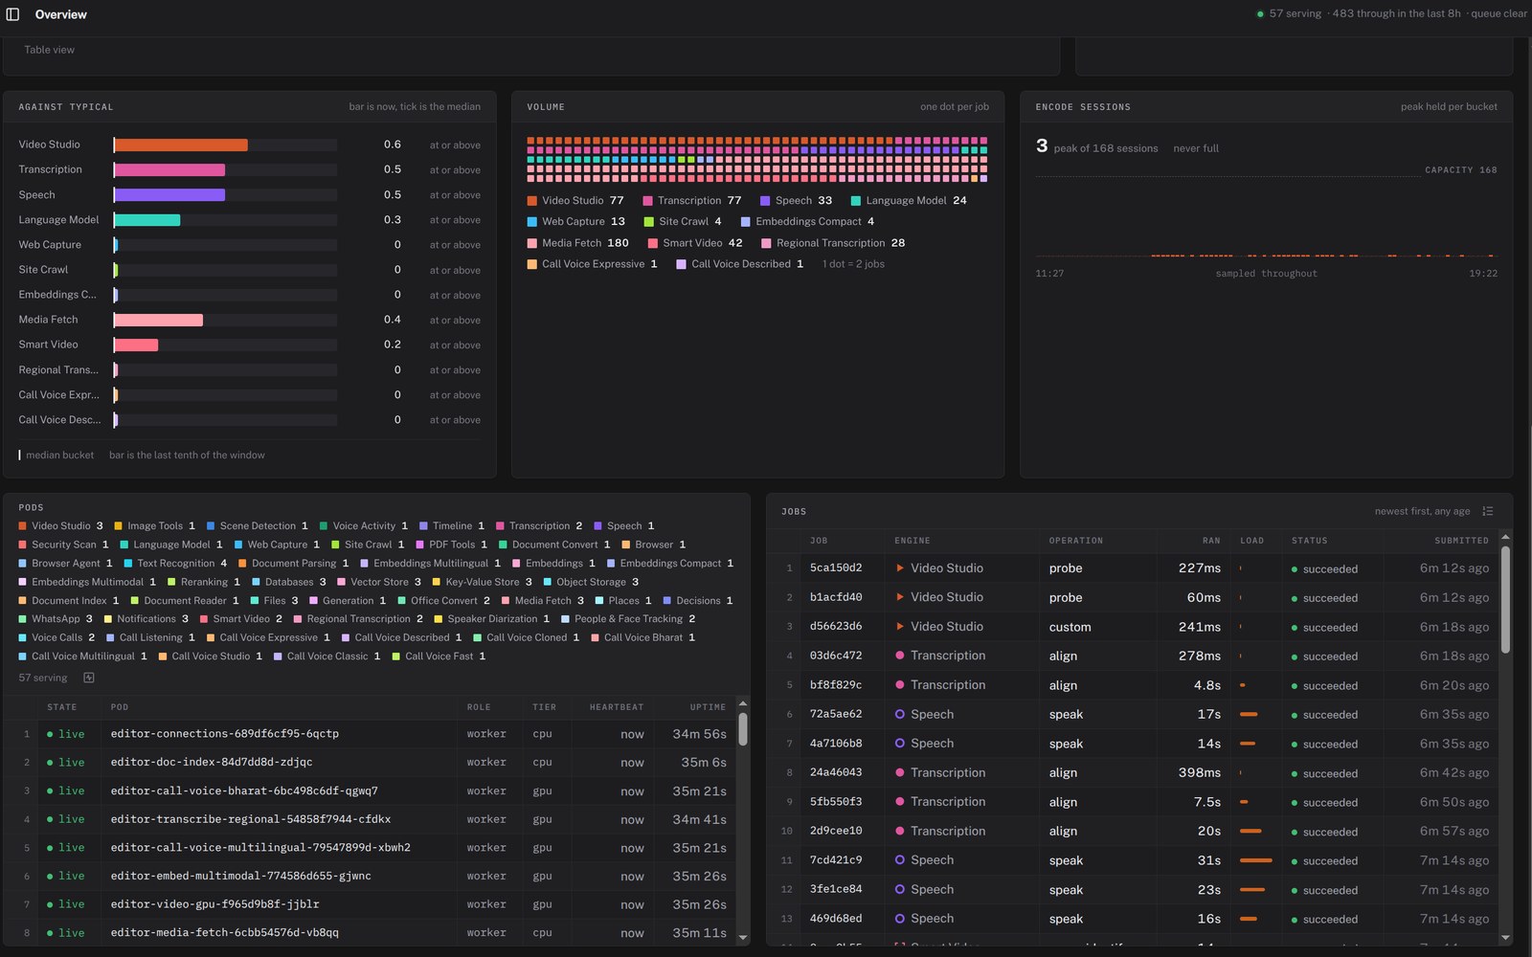Click the pink Transcription dot for job 03d6c472
Viewport: 1532px width, 957px height.
(900, 656)
